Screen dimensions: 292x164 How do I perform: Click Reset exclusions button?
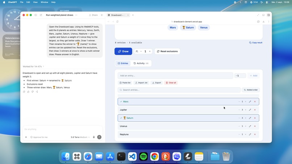(x=167, y=51)
